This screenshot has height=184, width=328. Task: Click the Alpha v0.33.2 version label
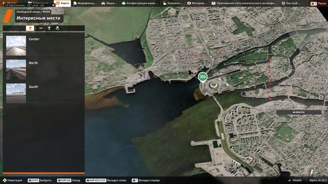pyautogui.click(x=318, y=180)
